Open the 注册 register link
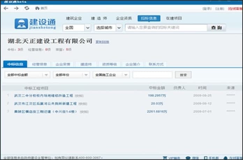 [x=220, y=8]
